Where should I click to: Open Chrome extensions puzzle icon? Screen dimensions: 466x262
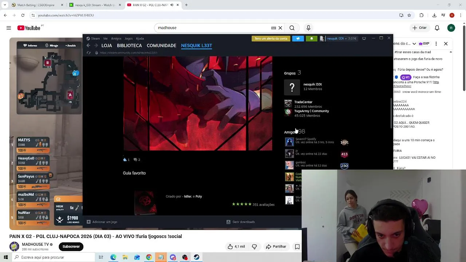tap(422, 15)
